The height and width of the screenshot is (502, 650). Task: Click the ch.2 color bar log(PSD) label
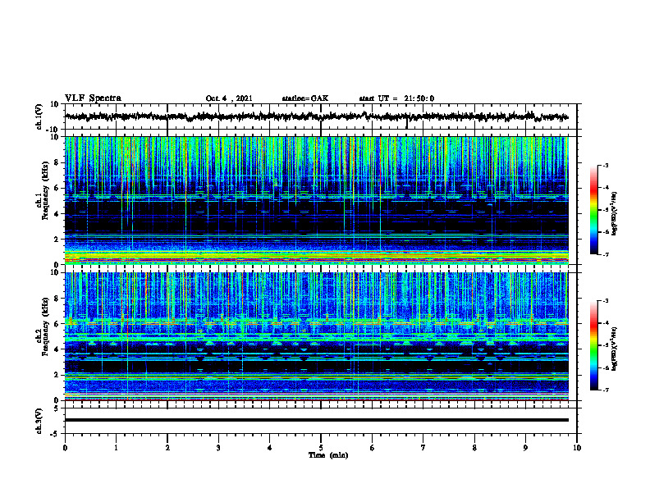(x=614, y=349)
